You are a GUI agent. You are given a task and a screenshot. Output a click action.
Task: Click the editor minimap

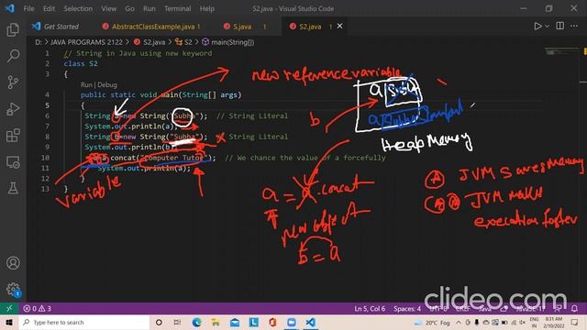(561, 52)
